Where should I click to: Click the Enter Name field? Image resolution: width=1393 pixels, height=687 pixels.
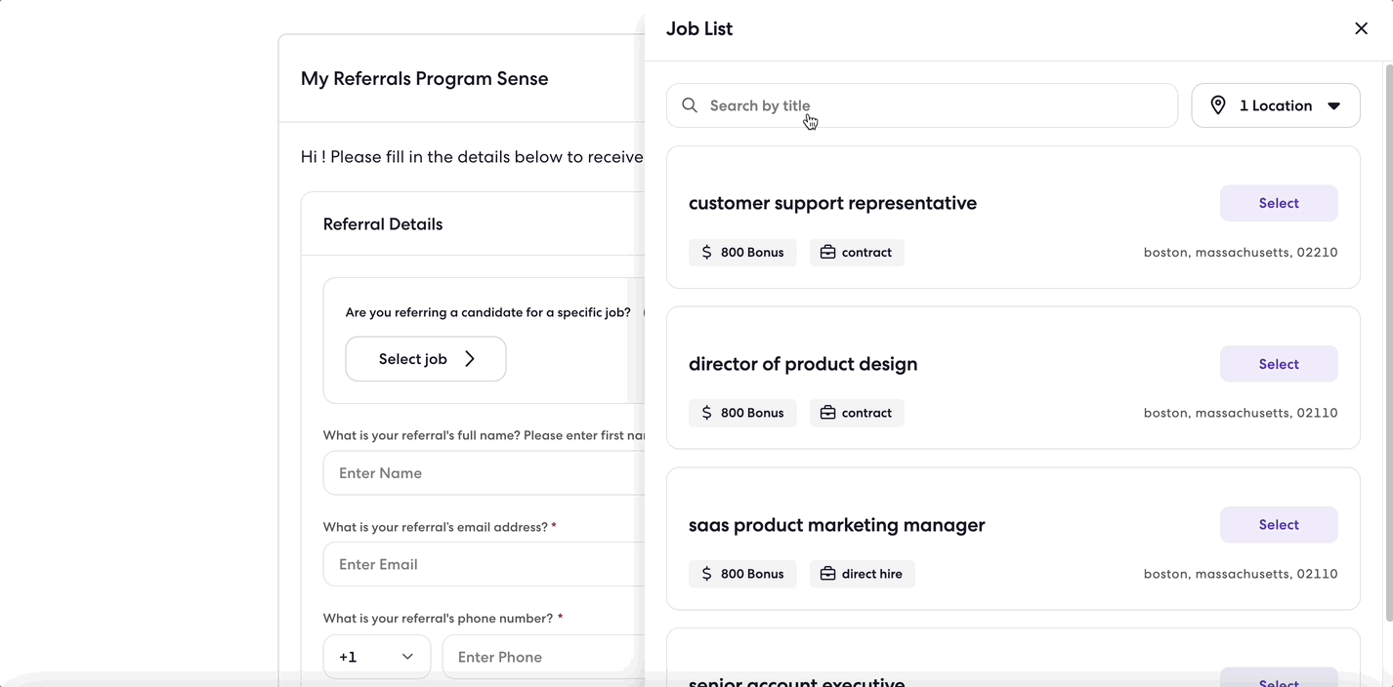click(484, 473)
